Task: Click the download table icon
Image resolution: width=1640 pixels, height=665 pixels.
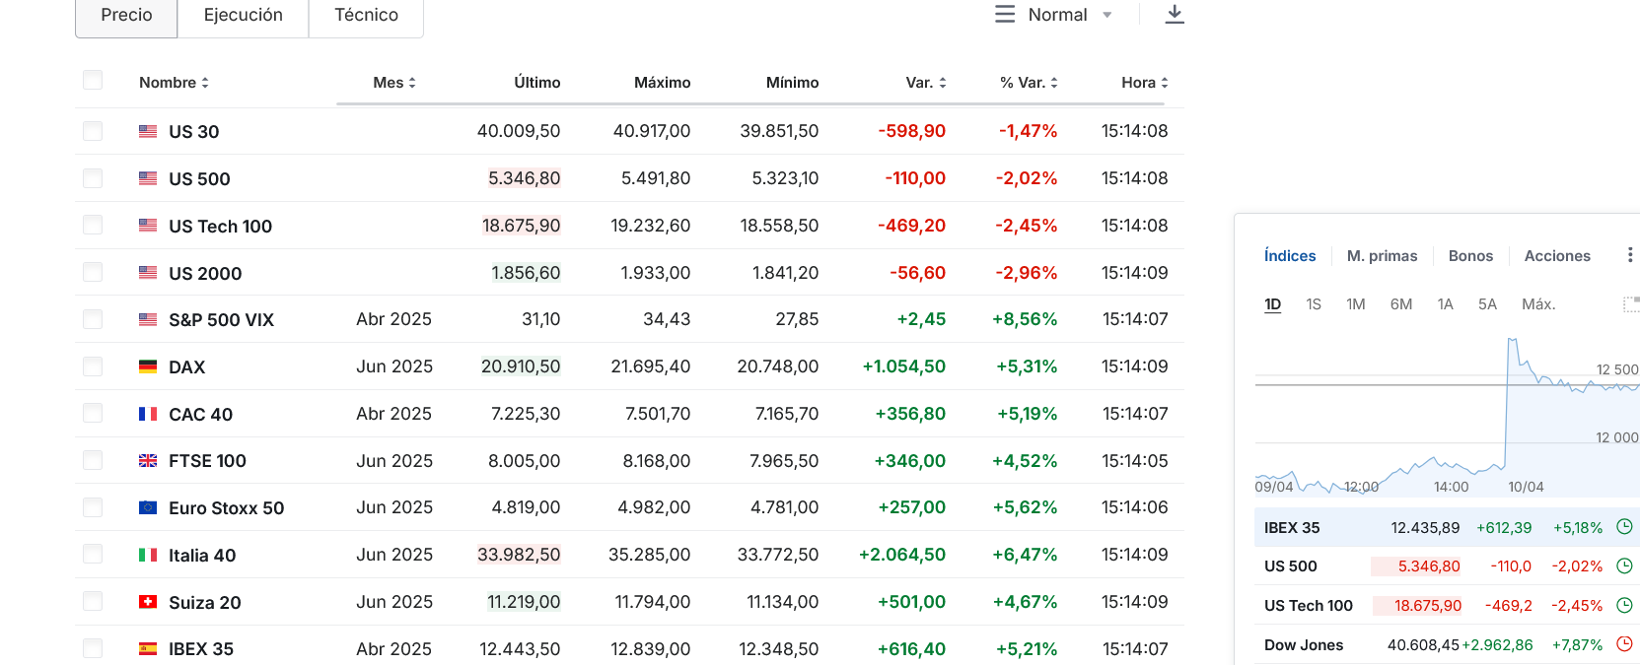Action: click(1174, 14)
